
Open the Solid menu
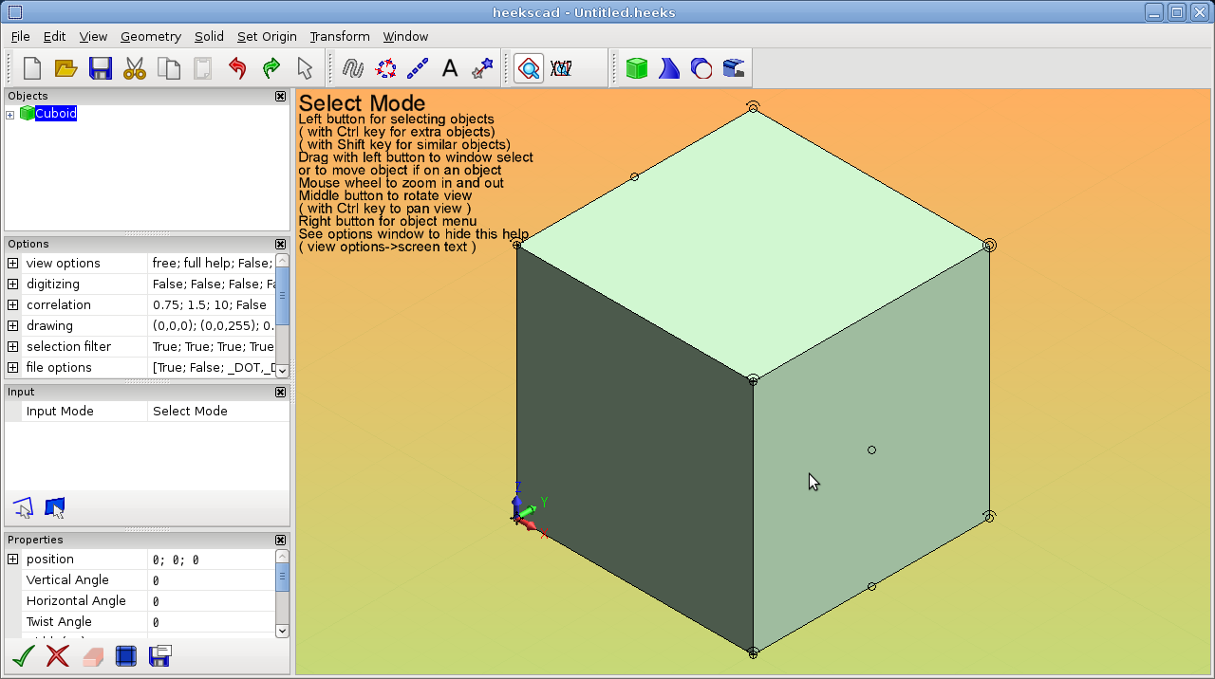pyautogui.click(x=209, y=36)
